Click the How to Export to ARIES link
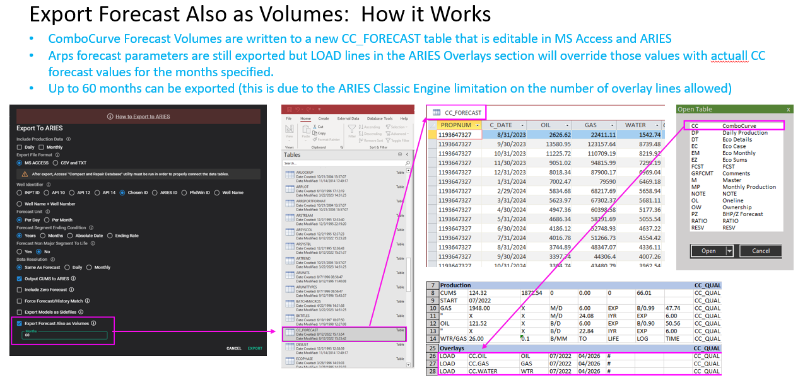The height and width of the screenshot is (390, 810). point(142,117)
